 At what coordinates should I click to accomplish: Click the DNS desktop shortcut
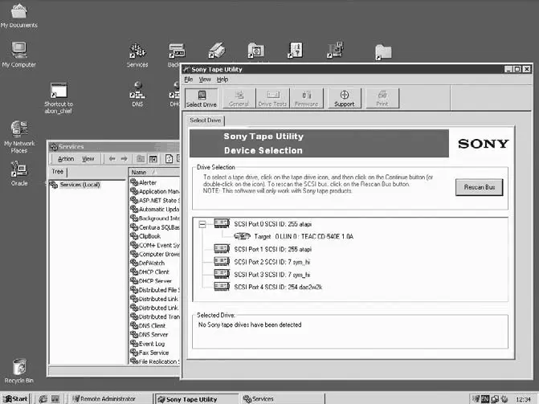click(137, 94)
